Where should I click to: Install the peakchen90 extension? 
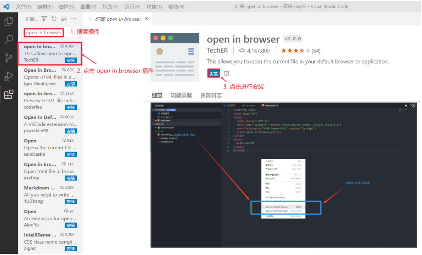[x=71, y=131]
